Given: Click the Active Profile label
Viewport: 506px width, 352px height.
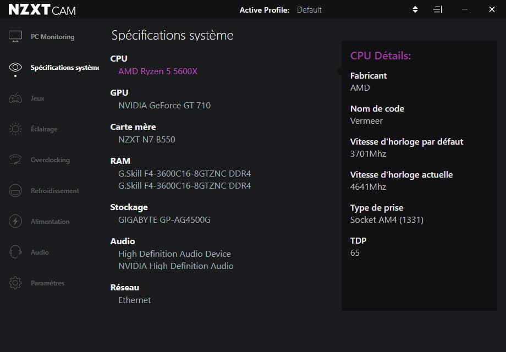Looking at the screenshot, I should tap(265, 10).
